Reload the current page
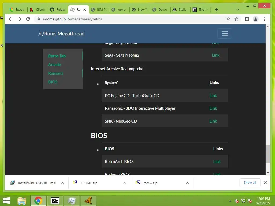Viewport: 275px width, 206px height. (x=28, y=19)
